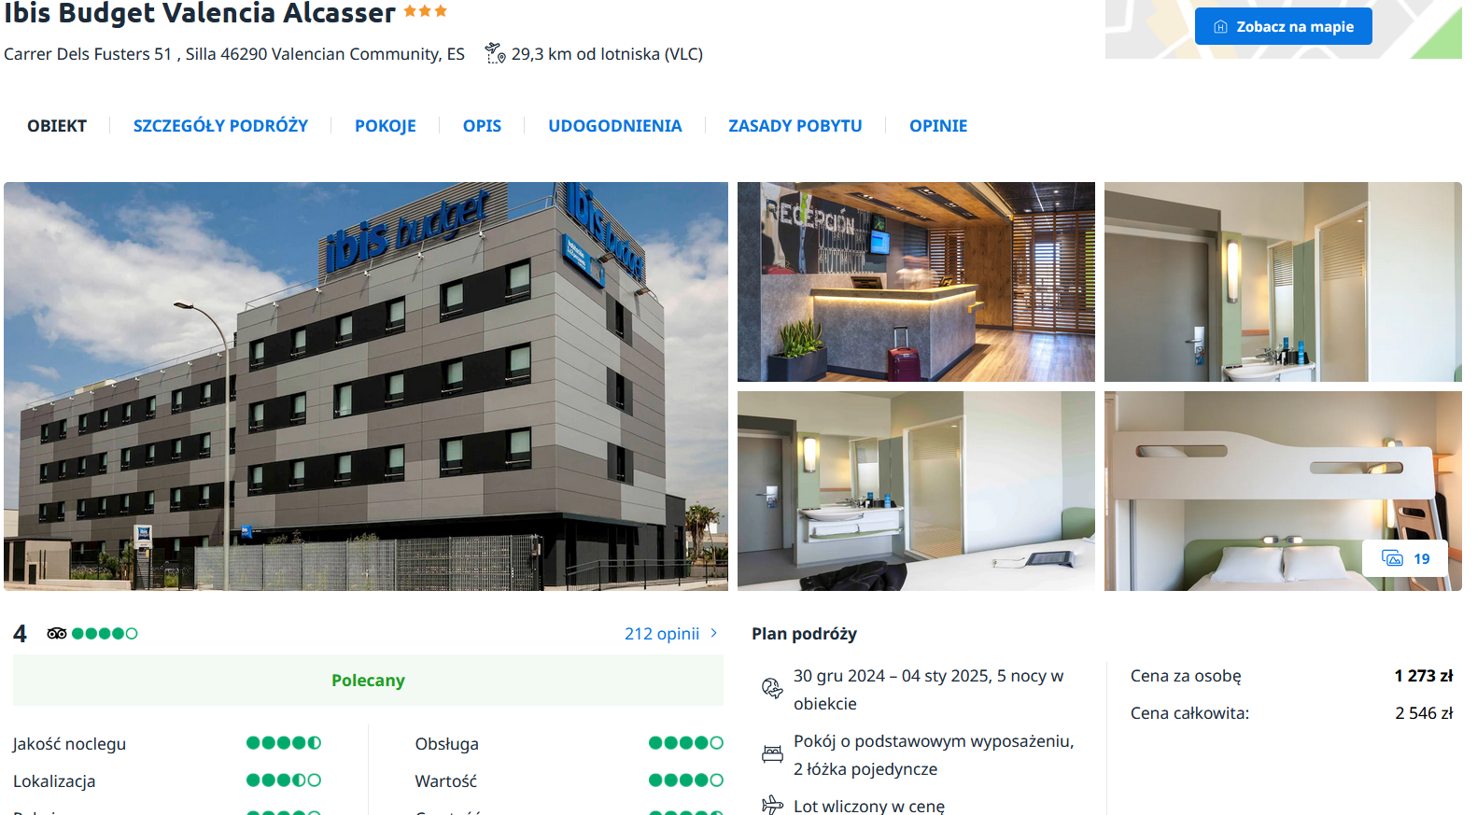Select the ZASADY POBYTU tab
The image size is (1477, 815).
tap(795, 126)
